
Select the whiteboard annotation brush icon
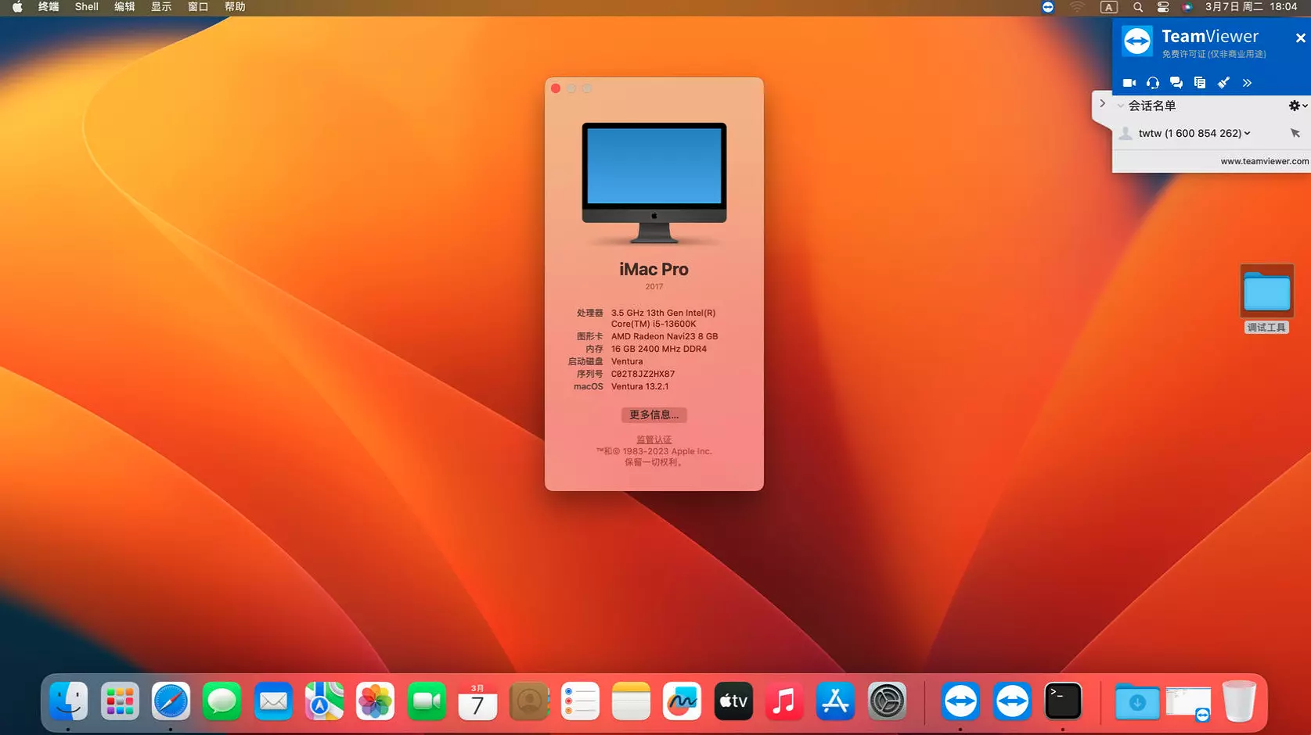(x=1223, y=82)
